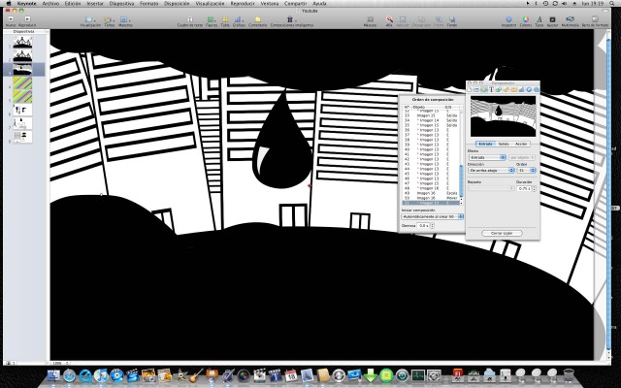Viewport: 621px width, 388px height.
Task: Switch to the Entrada build tab
Action: (485, 144)
